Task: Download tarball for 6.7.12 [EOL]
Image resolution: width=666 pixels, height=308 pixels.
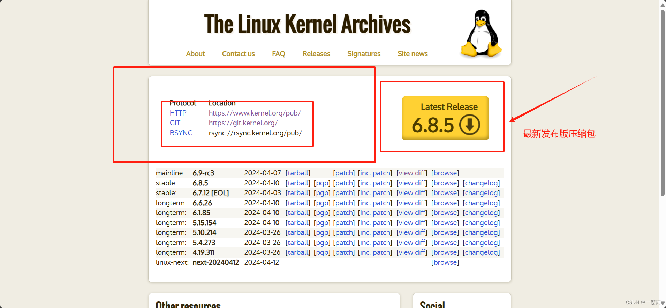Action: coord(298,193)
